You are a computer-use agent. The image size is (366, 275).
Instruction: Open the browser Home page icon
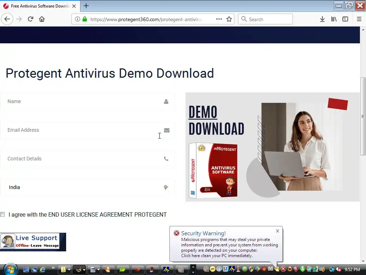pyautogui.click(x=42, y=19)
